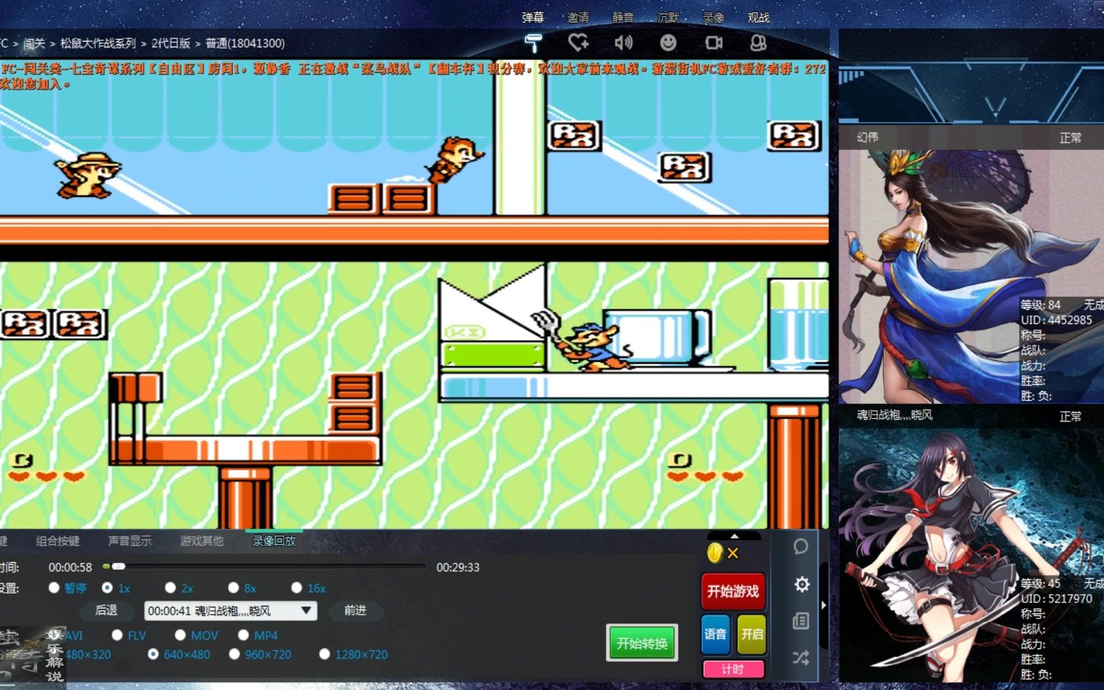Open the 00:00:41 魂归战袍 dropdown

click(x=231, y=611)
